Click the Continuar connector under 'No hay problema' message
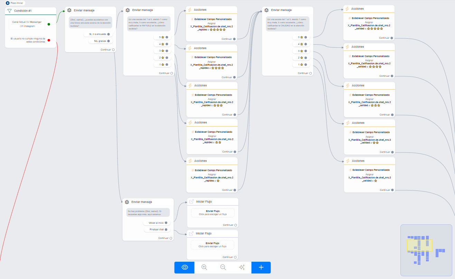455x279 pixels. coord(171,238)
